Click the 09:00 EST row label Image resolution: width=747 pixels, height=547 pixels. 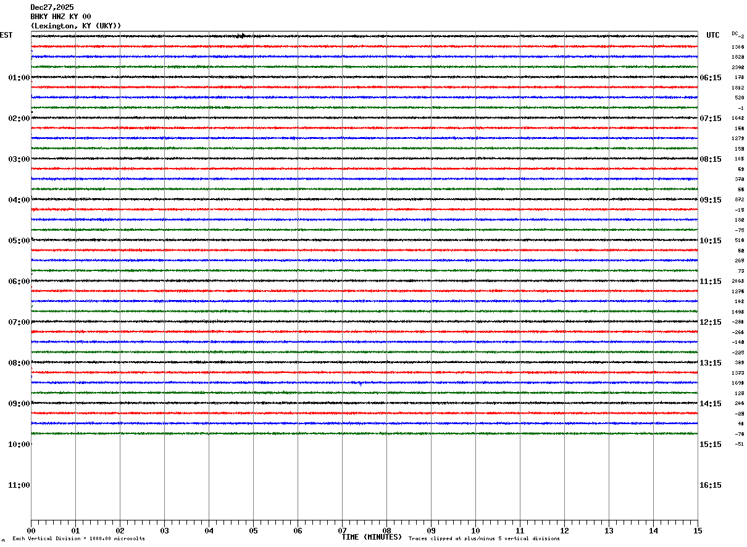coord(19,404)
